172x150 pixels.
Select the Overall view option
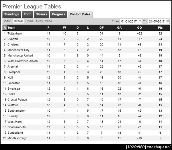click(19, 21)
